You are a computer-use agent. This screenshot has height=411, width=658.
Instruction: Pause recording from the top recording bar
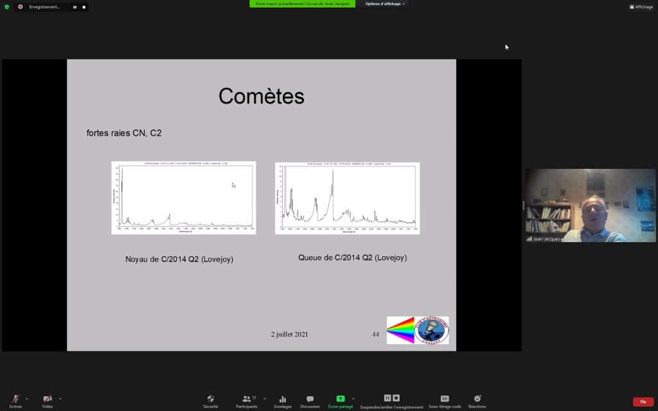click(x=75, y=7)
